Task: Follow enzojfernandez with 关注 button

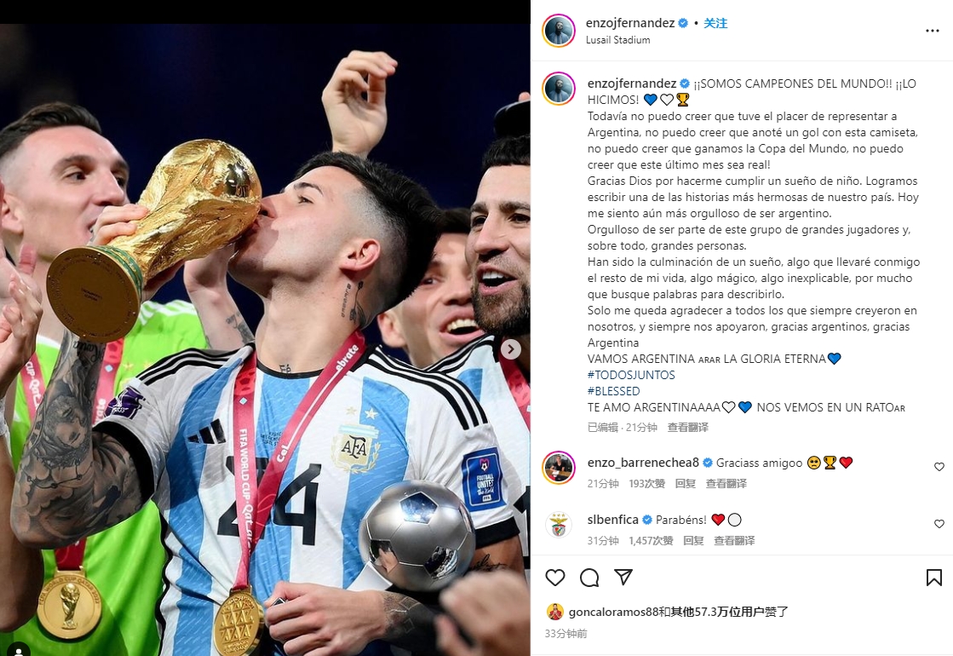Action: (715, 23)
